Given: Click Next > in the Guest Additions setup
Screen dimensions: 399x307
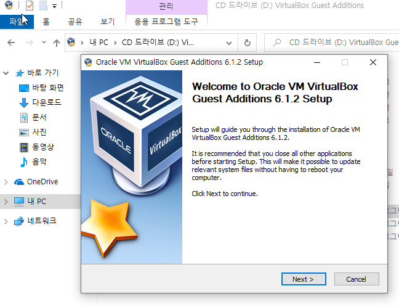Looking at the screenshot, I should tap(304, 279).
